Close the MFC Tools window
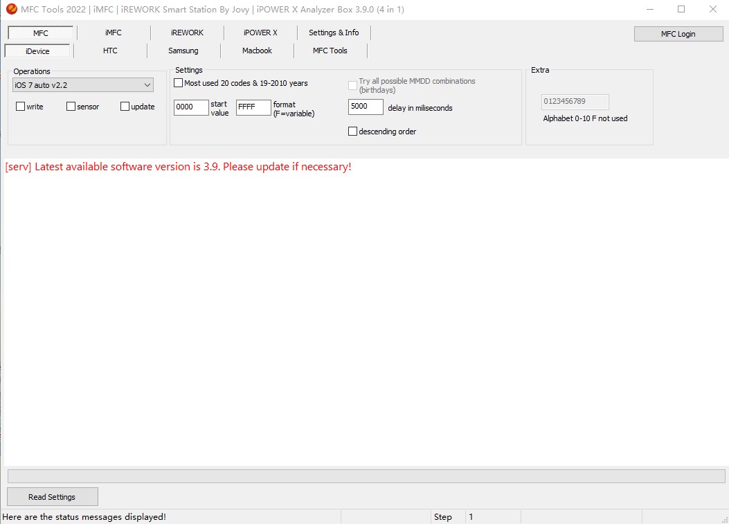This screenshot has height=524, width=729. click(712, 9)
